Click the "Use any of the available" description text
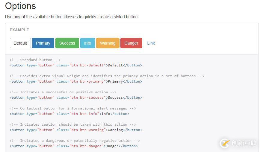 pos(72,17)
